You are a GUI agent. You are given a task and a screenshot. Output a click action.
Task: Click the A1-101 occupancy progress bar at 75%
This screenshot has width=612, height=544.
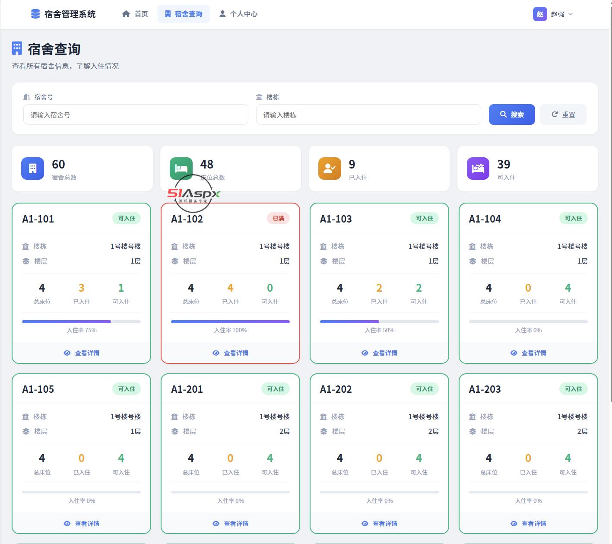point(82,321)
